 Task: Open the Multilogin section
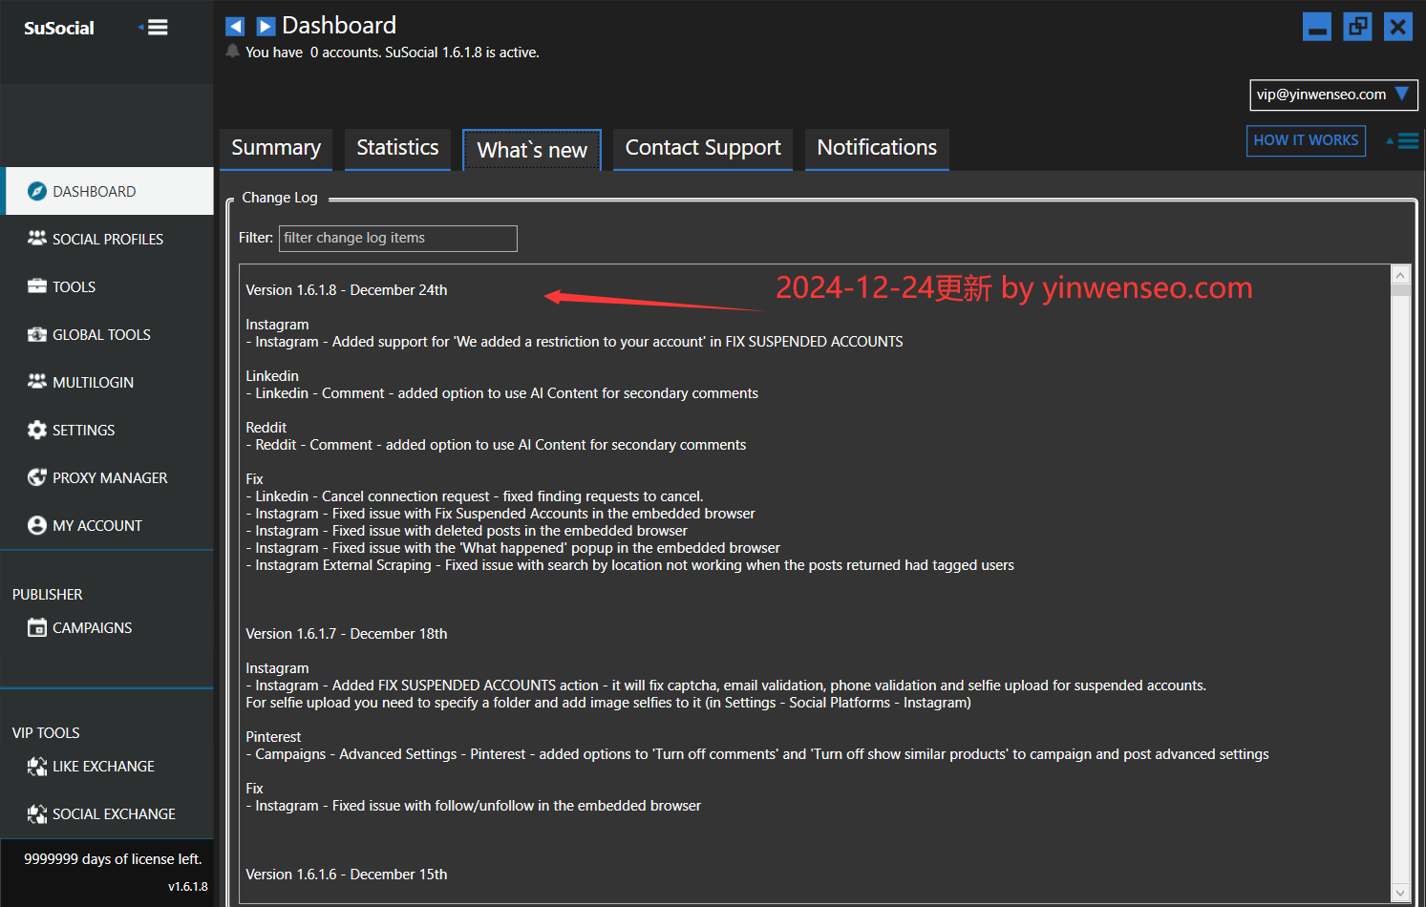click(107, 382)
